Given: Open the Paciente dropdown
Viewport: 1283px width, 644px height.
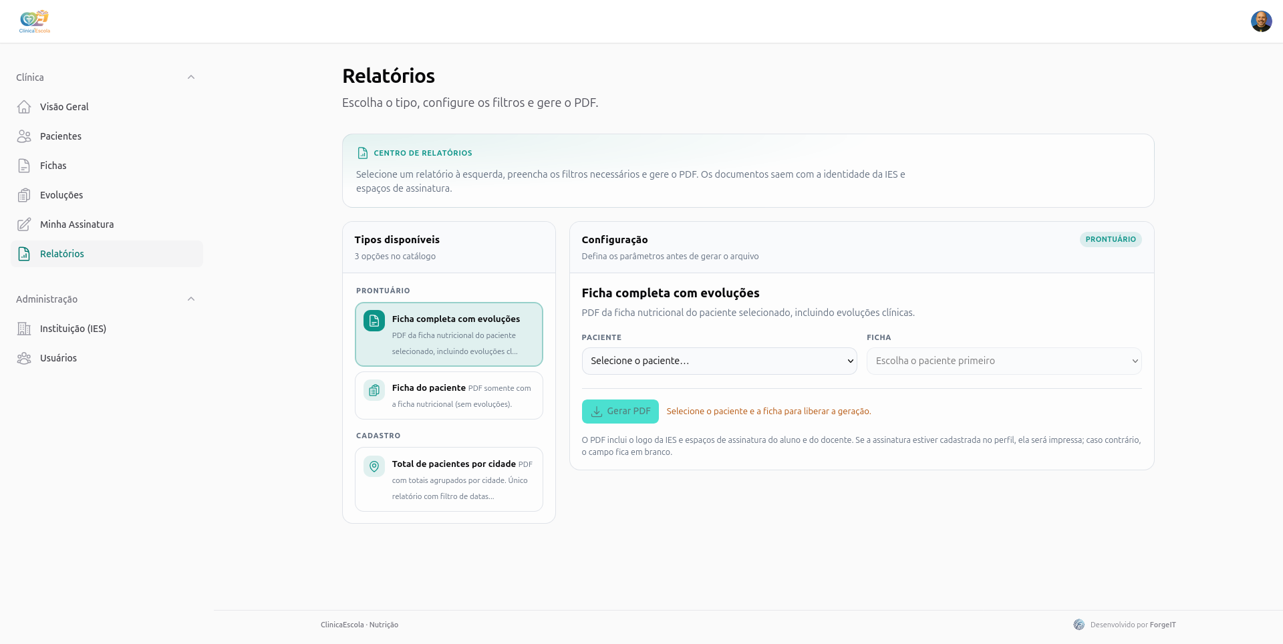Looking at the screenshot, I should pyautogui.click(x=719, y=361).
